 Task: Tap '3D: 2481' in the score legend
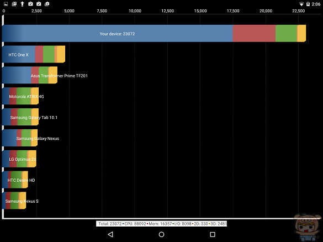(218, 224)
